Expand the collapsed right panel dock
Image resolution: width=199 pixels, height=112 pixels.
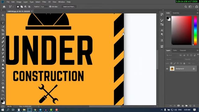click(x=163, y=10)
